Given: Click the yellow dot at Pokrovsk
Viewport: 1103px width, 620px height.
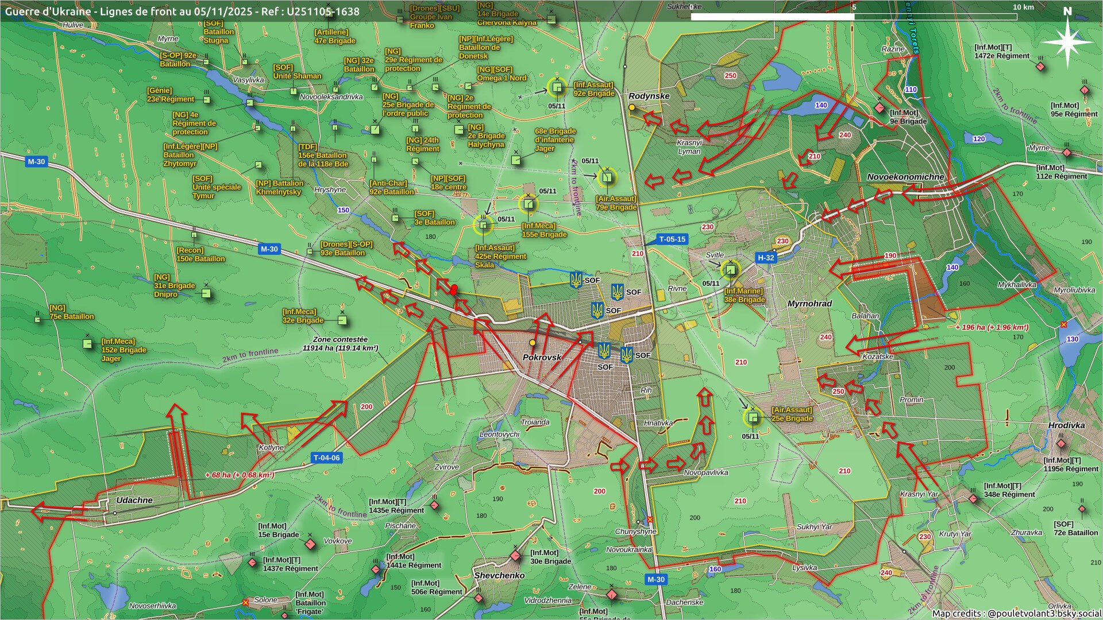Looking at the screenshot, I should pyautogui.click(x=533, y=343).
